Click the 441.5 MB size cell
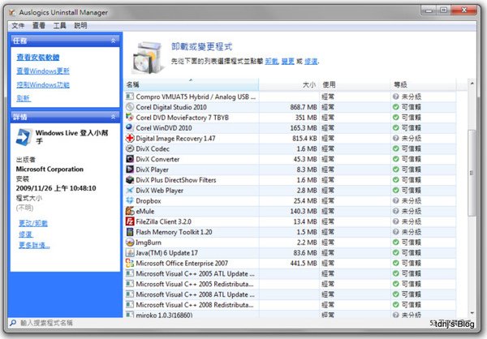This screenshot has width=487, height=339. click(x=304, y=264)
